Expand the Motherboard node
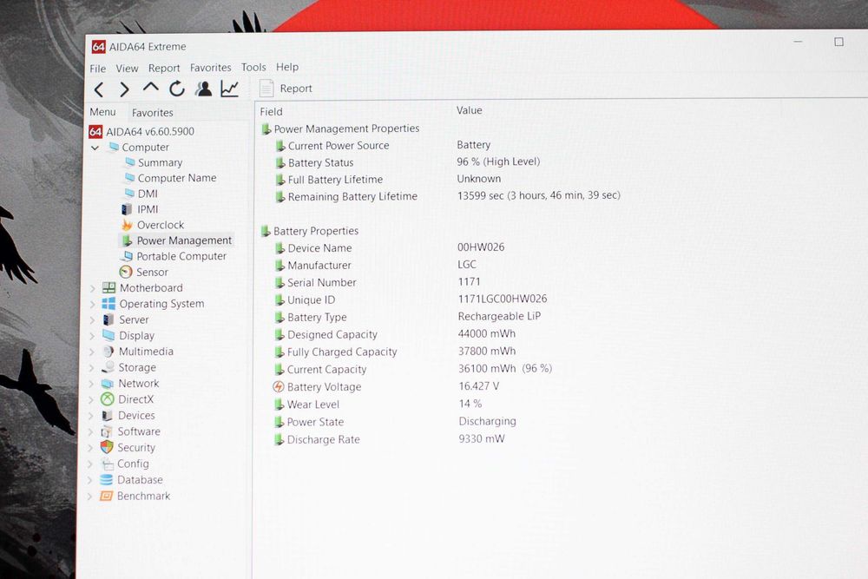This screenshot has height=579, width=868. click(x=93, y=288)
